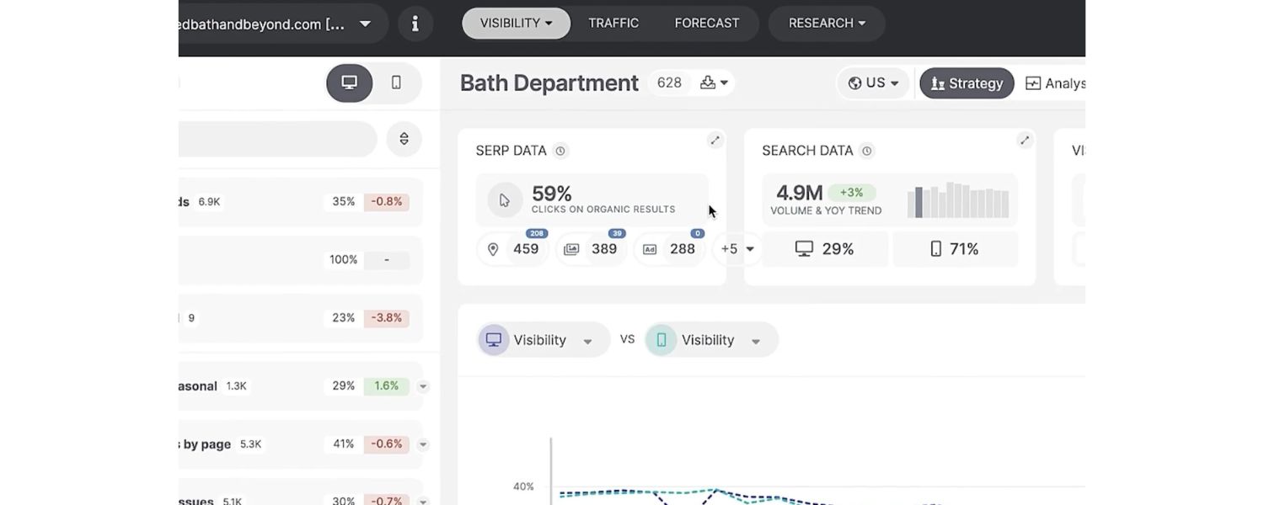Expand the SERP Data card
The width and height of the screenshot is (1264, 505).
[715, 141]
